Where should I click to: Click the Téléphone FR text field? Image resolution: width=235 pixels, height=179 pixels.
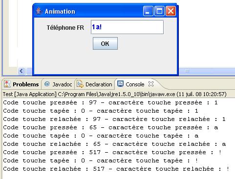pyautogui.click(x=127, y=27)
